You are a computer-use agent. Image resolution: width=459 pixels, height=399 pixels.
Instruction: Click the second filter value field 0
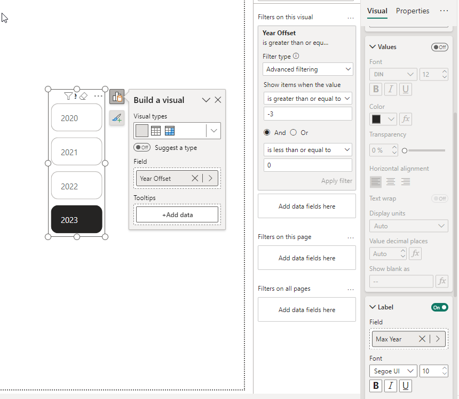point(308,165)
